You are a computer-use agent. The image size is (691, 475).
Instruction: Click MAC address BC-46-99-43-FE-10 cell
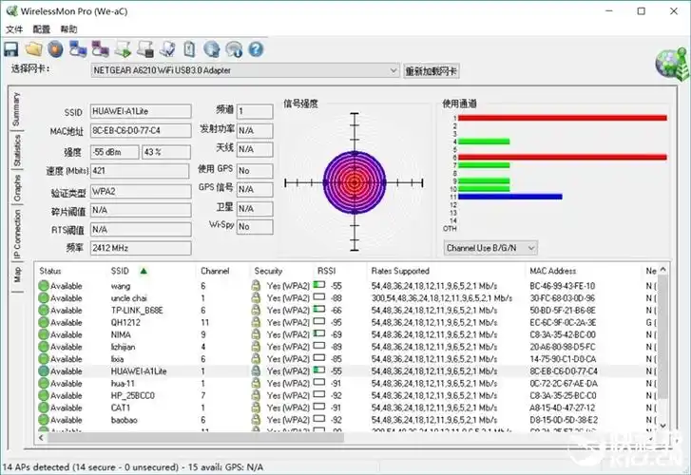563,286
